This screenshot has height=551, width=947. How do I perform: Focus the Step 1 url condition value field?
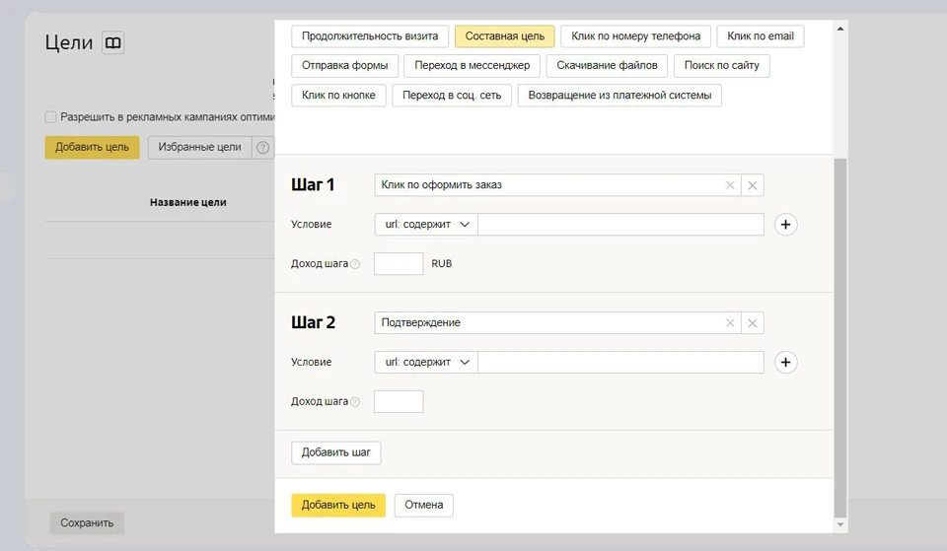click(620, 225)
